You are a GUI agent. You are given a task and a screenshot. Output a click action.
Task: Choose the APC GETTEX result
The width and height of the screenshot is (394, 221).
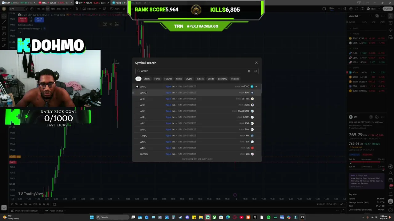tap(197, 99)
